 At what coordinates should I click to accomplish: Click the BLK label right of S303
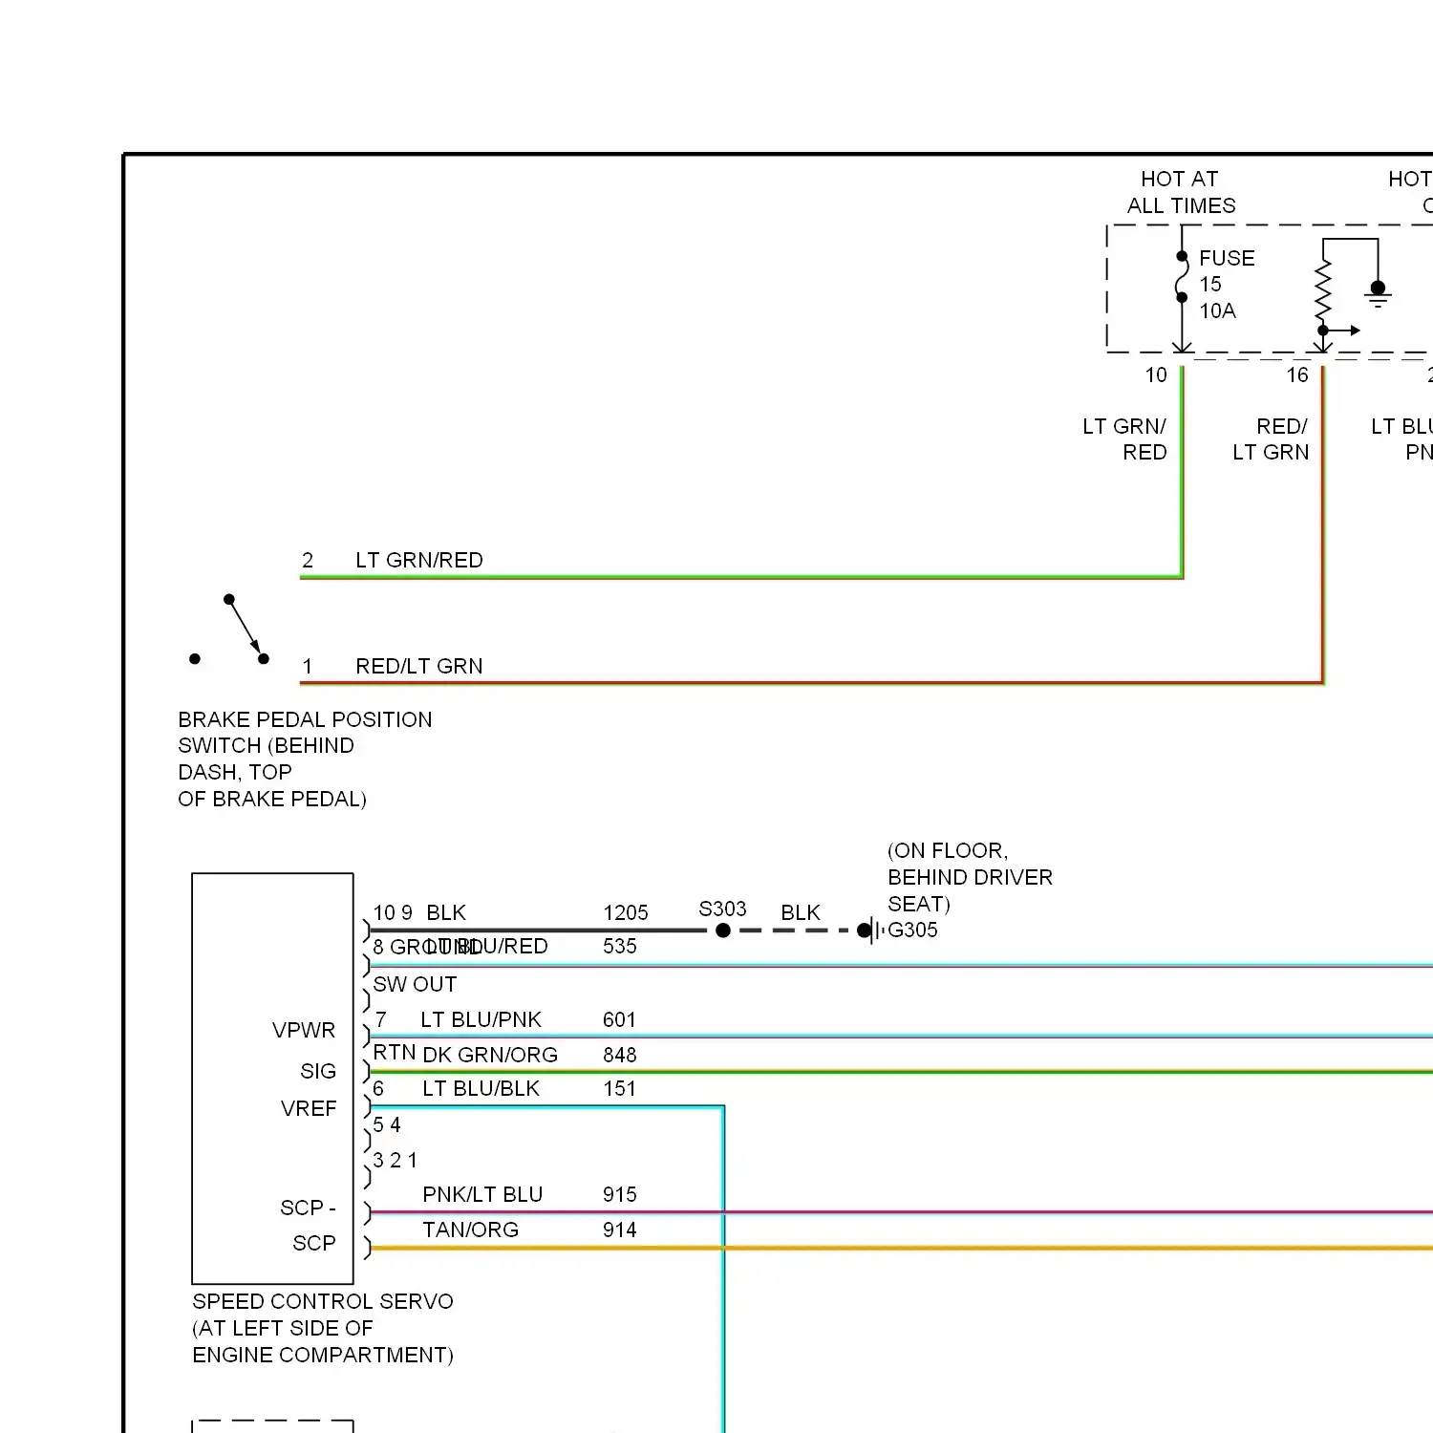point(801,913)
